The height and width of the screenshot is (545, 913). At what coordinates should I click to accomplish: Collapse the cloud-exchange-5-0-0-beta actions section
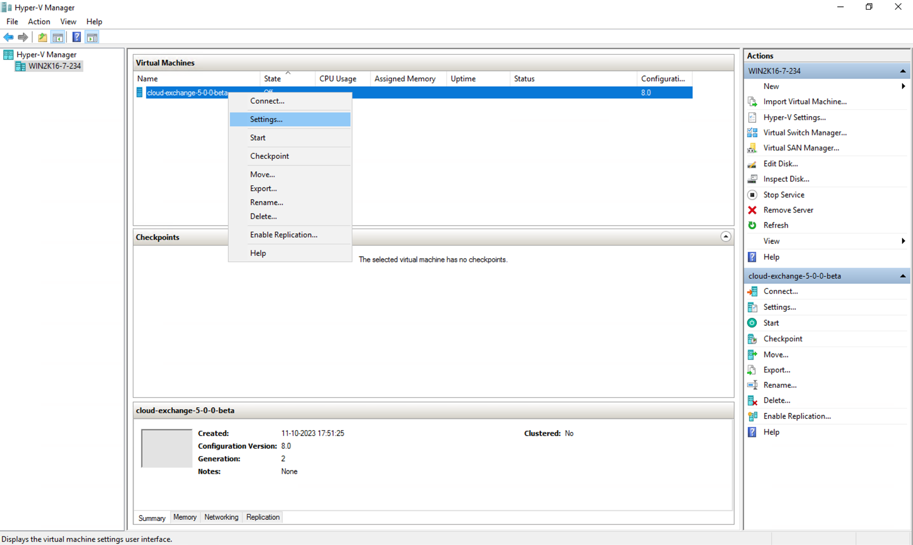[903, 276]
